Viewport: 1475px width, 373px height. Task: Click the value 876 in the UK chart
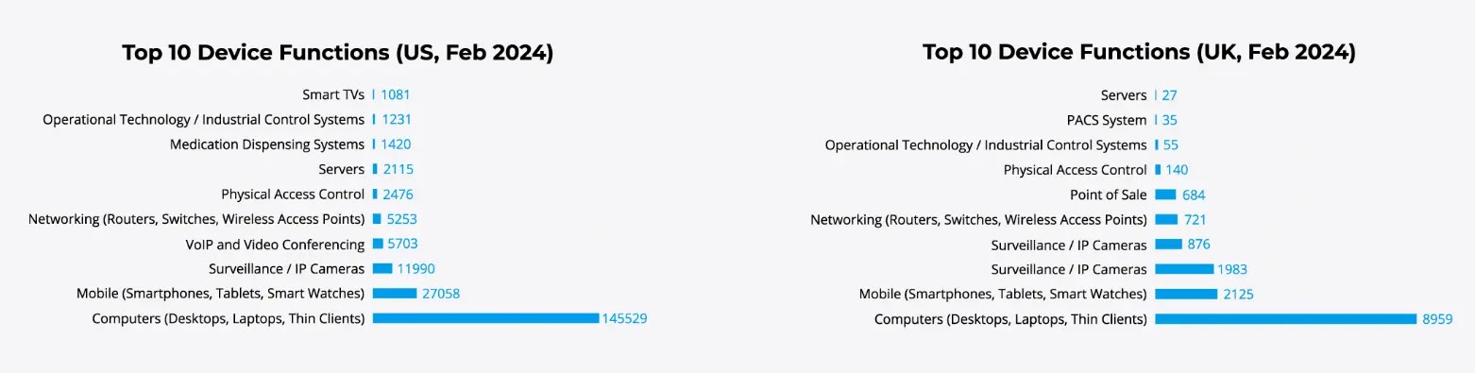[x=1199, y=245]
